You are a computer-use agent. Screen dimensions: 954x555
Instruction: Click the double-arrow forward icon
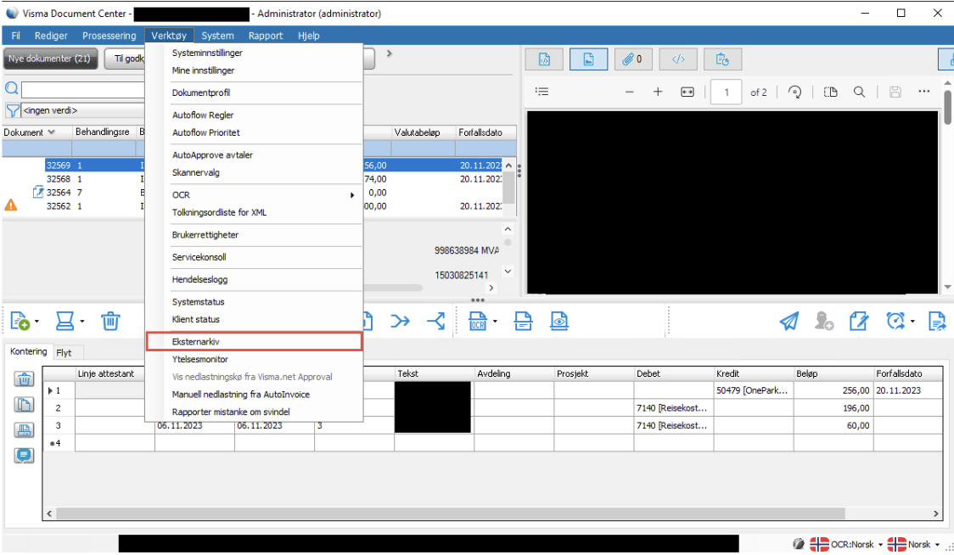pyautogui.click(x=400, y=321)
